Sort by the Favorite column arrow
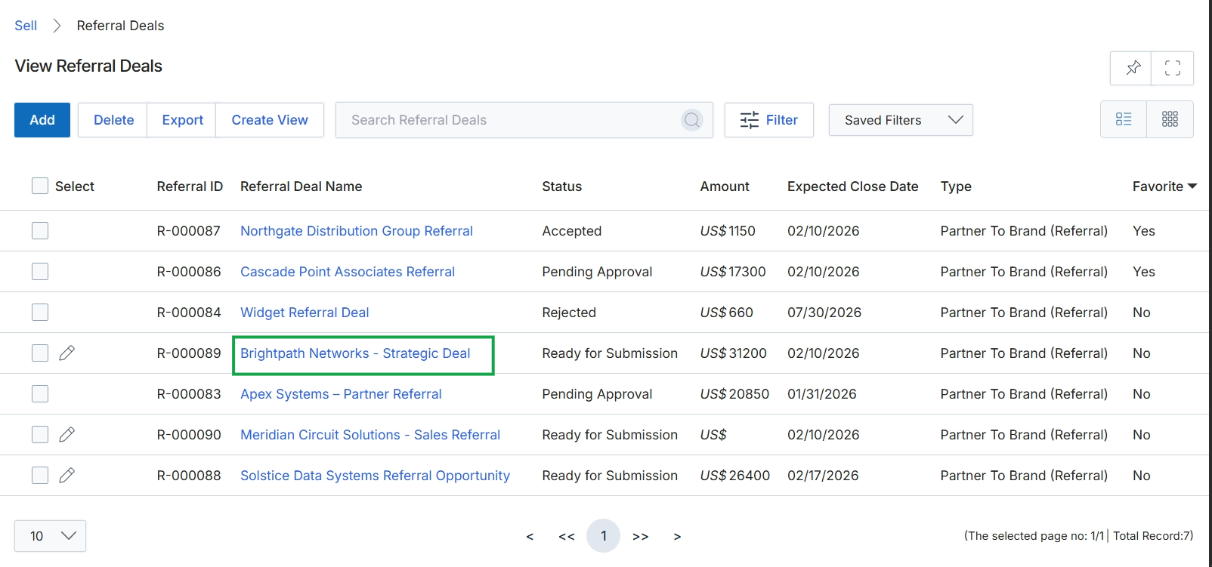Image resolution: width=1212 pixels, height=567 pixels. tap(1192, 186)
